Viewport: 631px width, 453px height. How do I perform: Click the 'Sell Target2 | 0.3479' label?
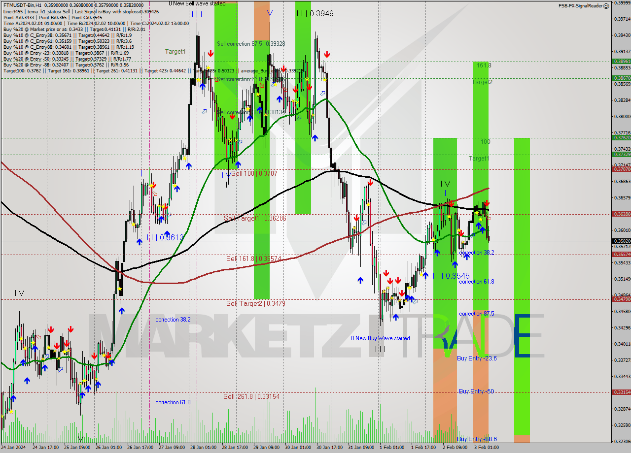[255, 303]
